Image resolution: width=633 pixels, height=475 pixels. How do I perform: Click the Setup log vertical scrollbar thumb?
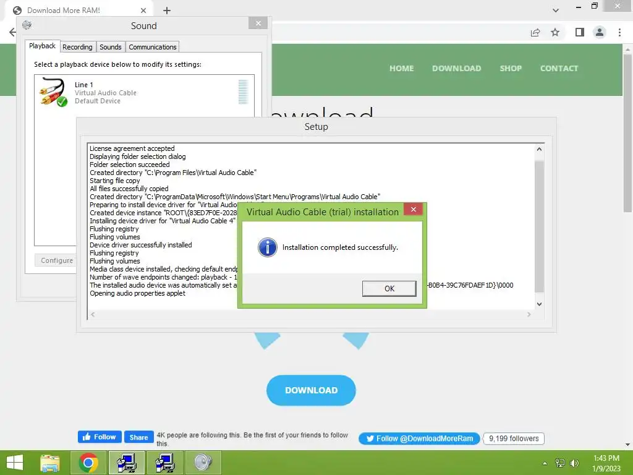[539, 226]
